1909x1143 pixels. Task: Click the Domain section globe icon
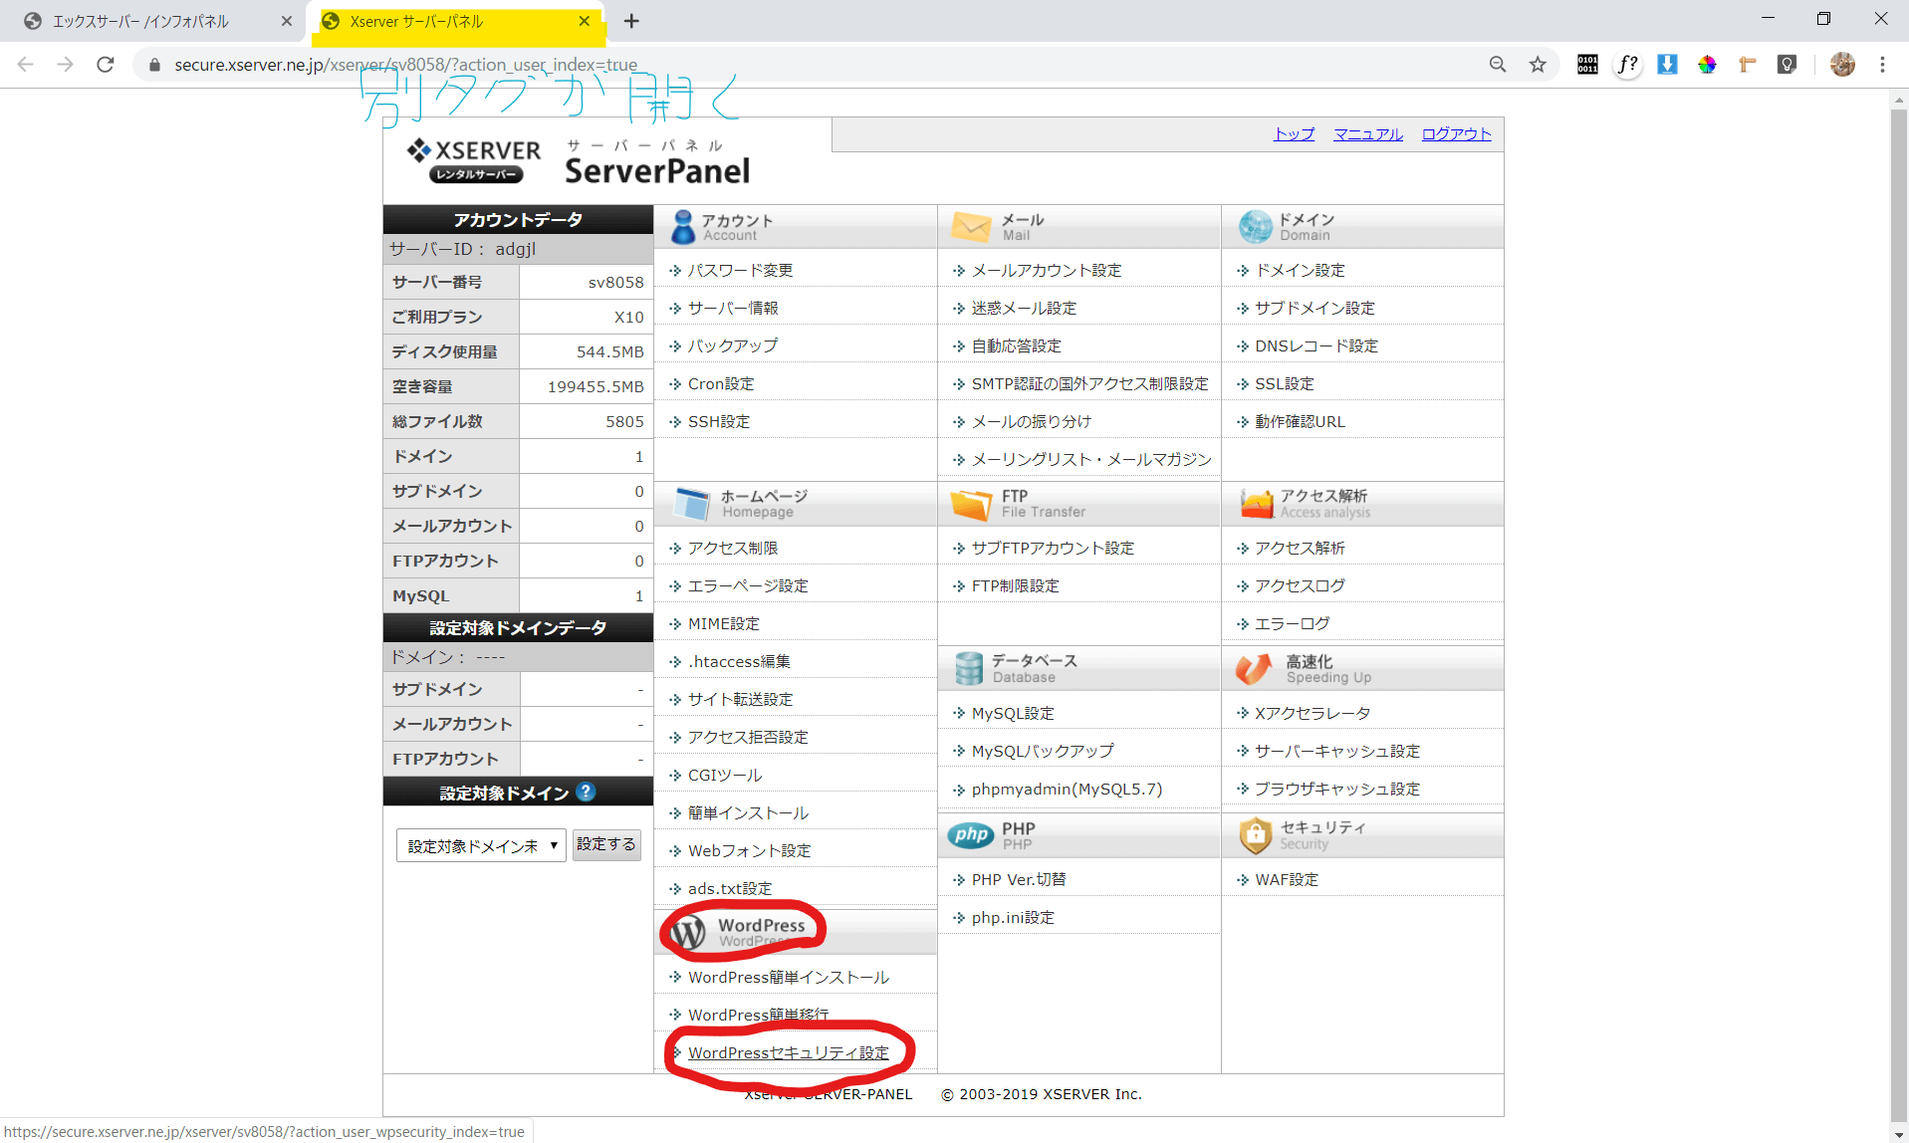(1255, 227)
